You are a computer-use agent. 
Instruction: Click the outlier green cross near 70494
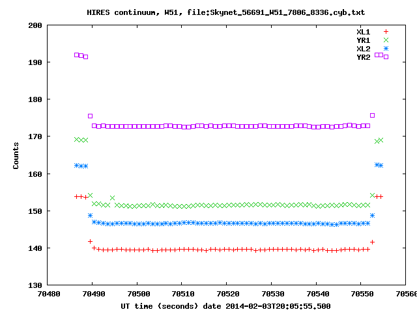tap(112, 198)
